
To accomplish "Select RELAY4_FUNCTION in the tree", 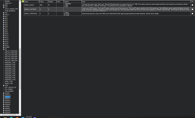I will coord(11,57).
